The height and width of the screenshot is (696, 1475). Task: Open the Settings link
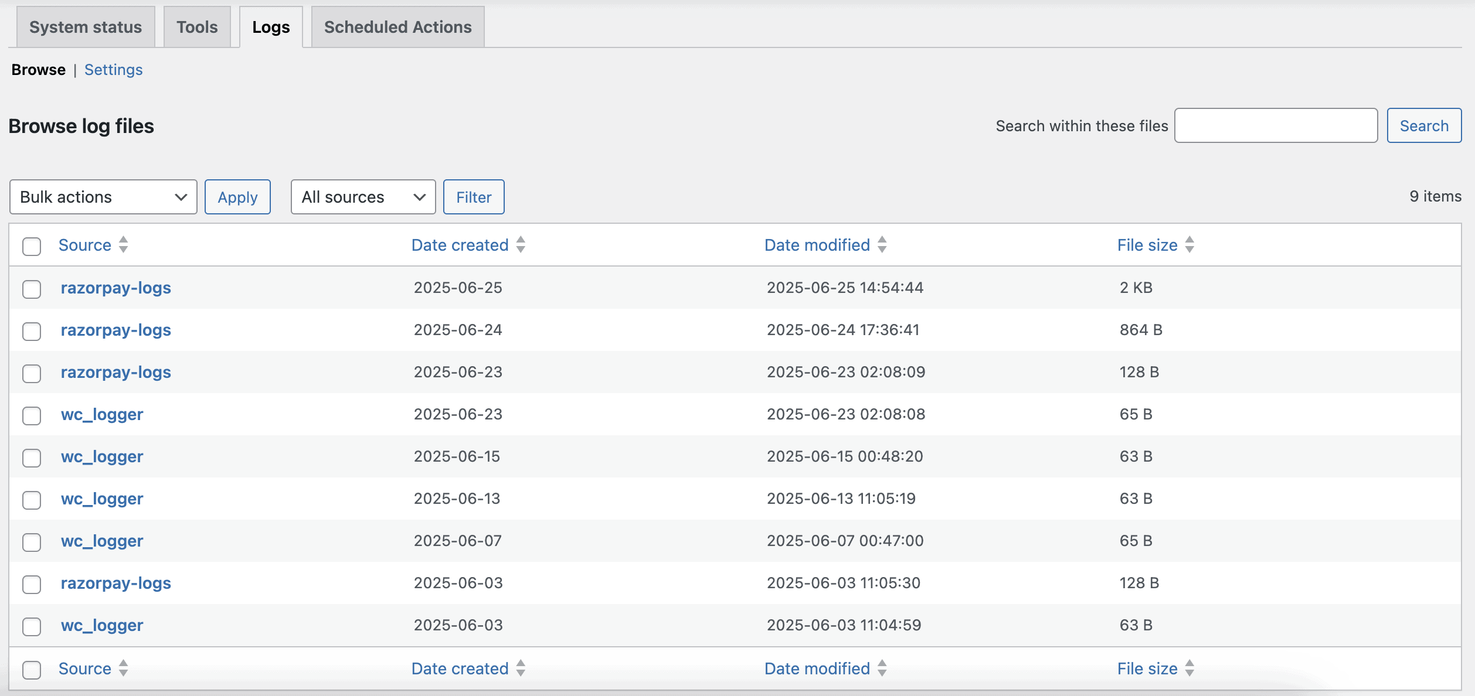113,70
